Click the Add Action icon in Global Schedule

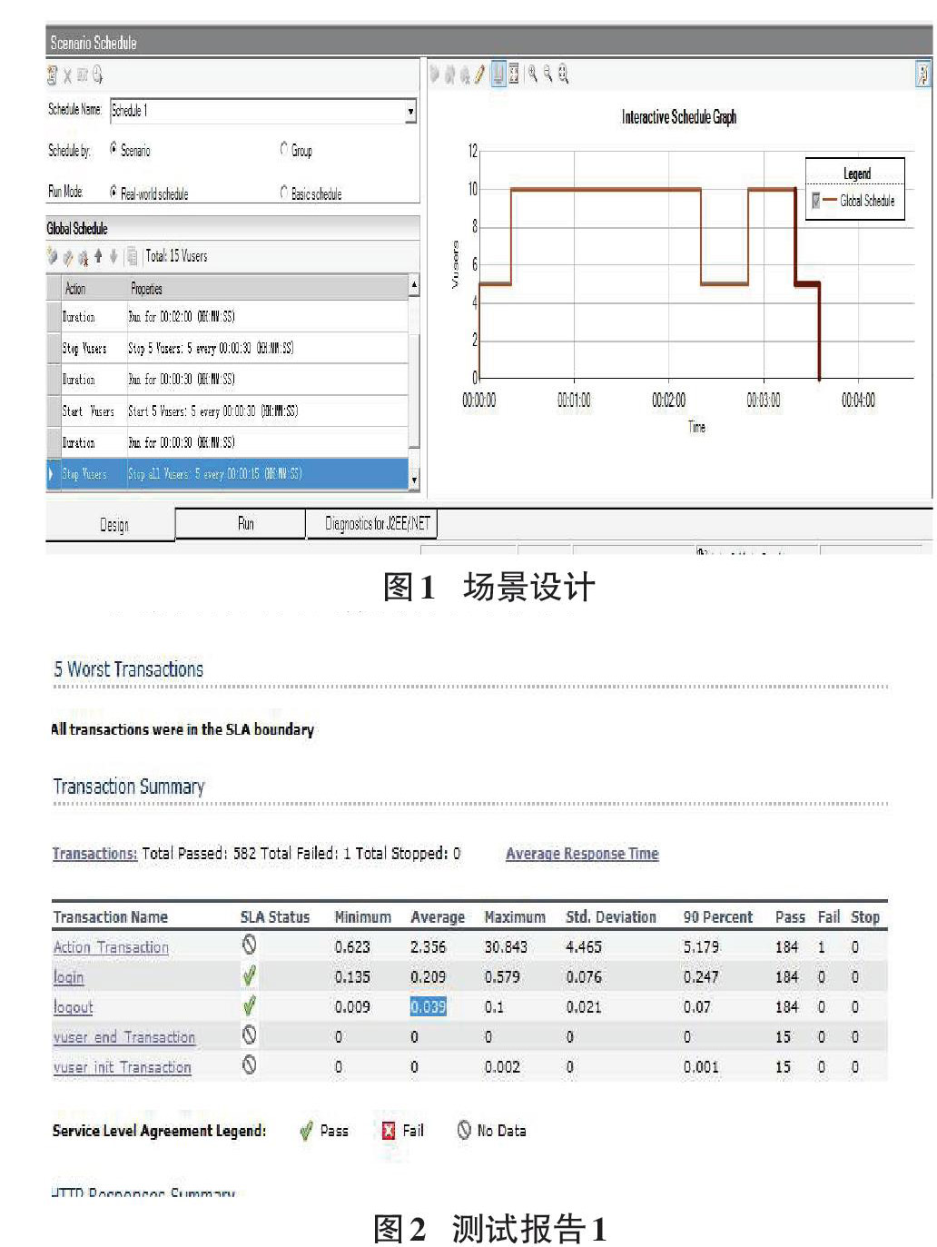[53, 257]
